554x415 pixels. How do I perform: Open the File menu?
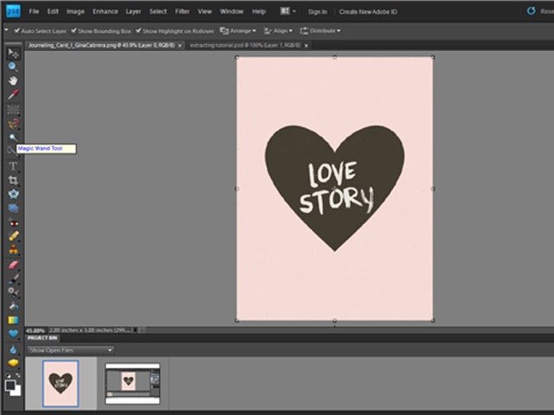(34, 11)
